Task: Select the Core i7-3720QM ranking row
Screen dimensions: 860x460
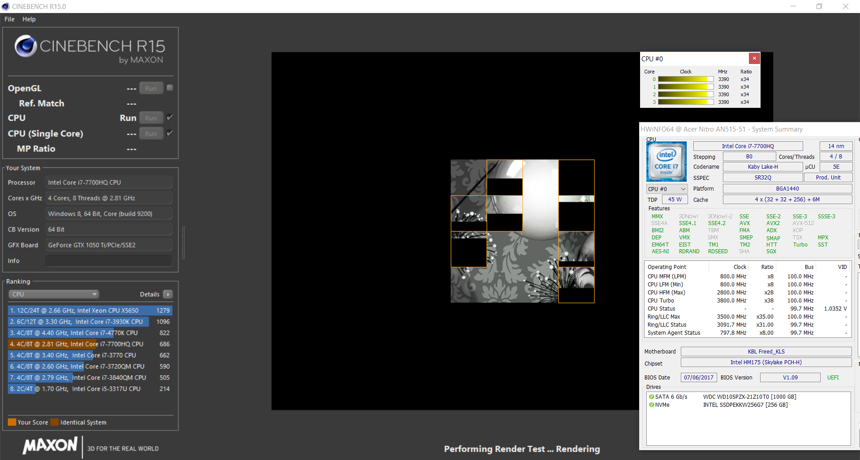Action: pyautogui.click(x=90, y=366)
